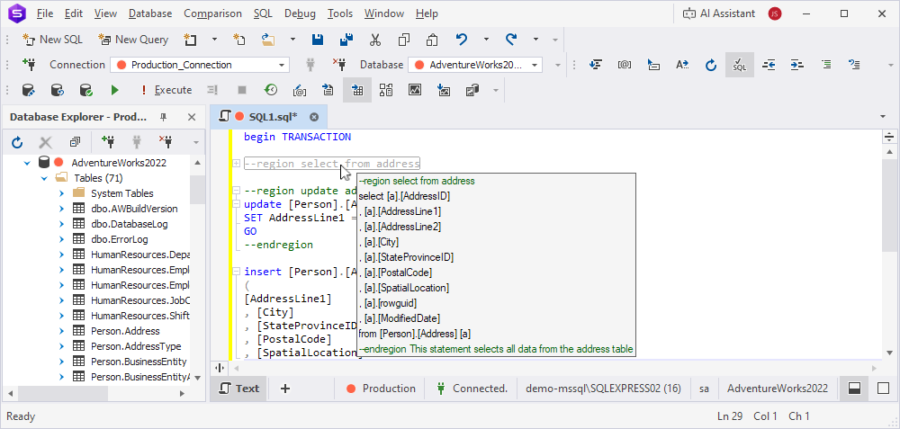Collapse the insert statement code fold

click(x=236, y=272)
